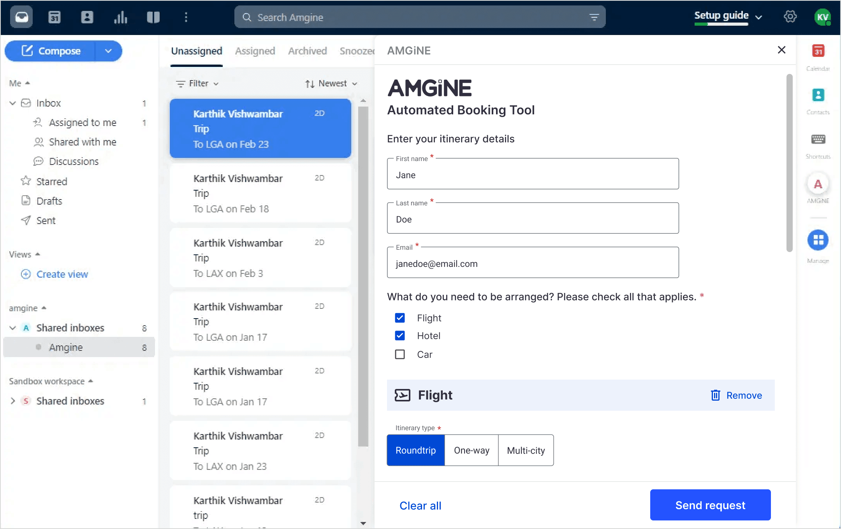
Task: Click the Setup guide progress bar
Action: click(x=721, y=25)
